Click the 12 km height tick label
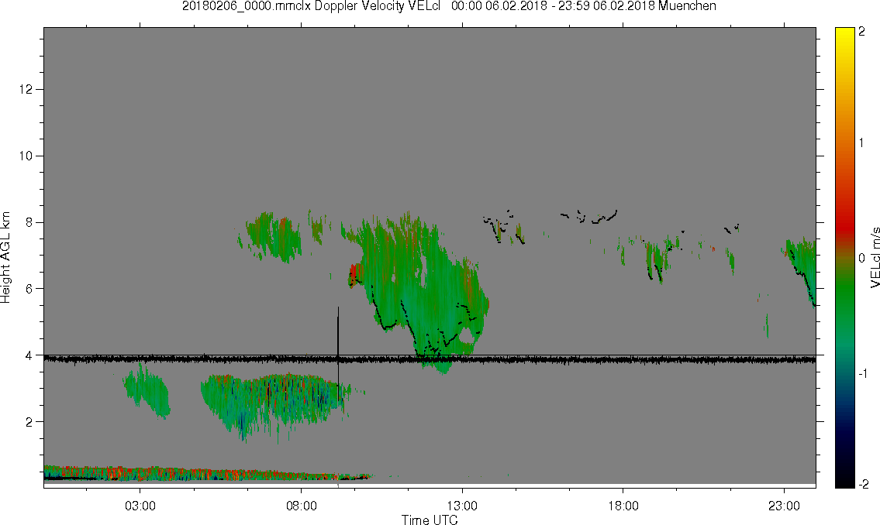This screenshot has height=525, width=880. tap(26, 89)
